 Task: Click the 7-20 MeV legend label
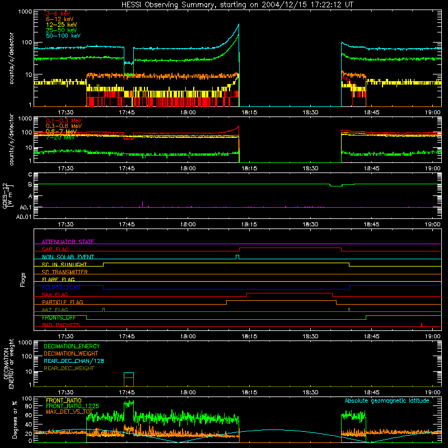[x=60, y=137]
